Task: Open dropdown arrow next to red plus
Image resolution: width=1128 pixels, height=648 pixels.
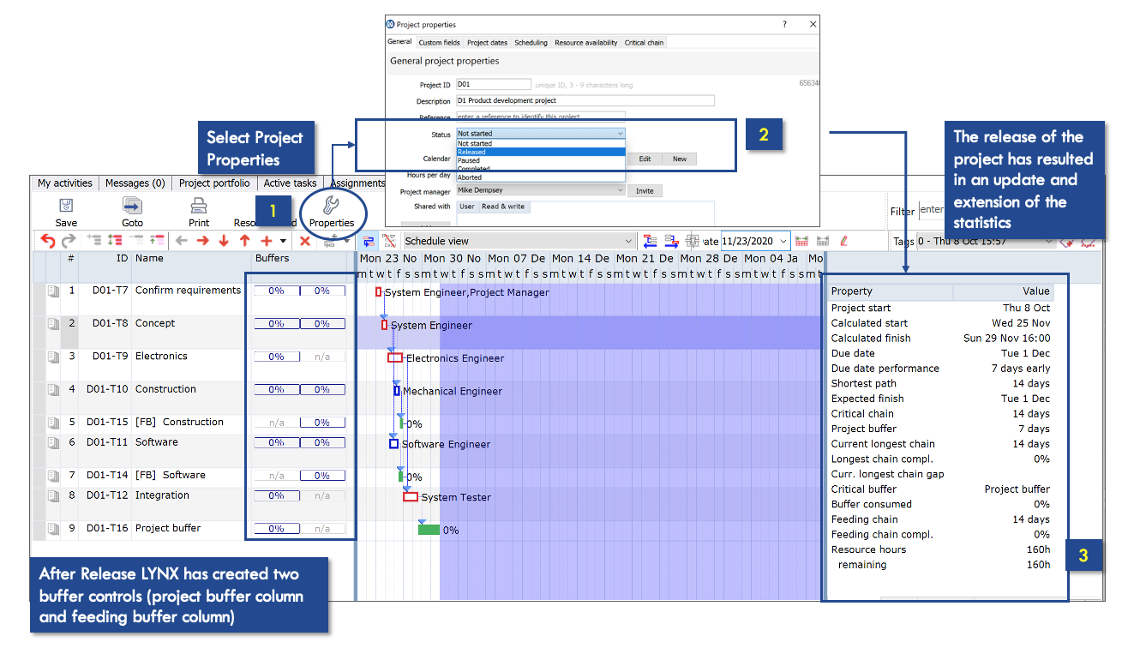Action: click(283, 242)
